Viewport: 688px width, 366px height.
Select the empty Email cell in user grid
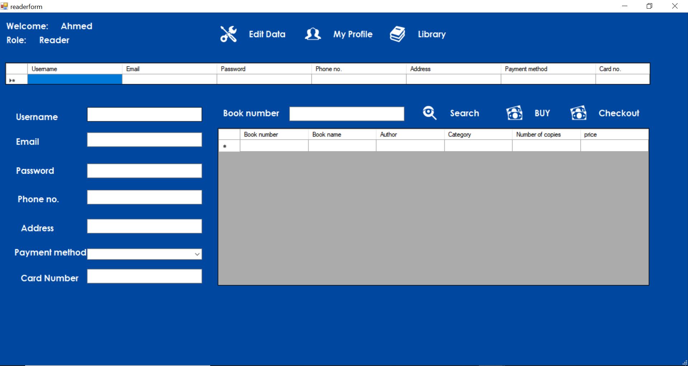(x=170, y=79)
